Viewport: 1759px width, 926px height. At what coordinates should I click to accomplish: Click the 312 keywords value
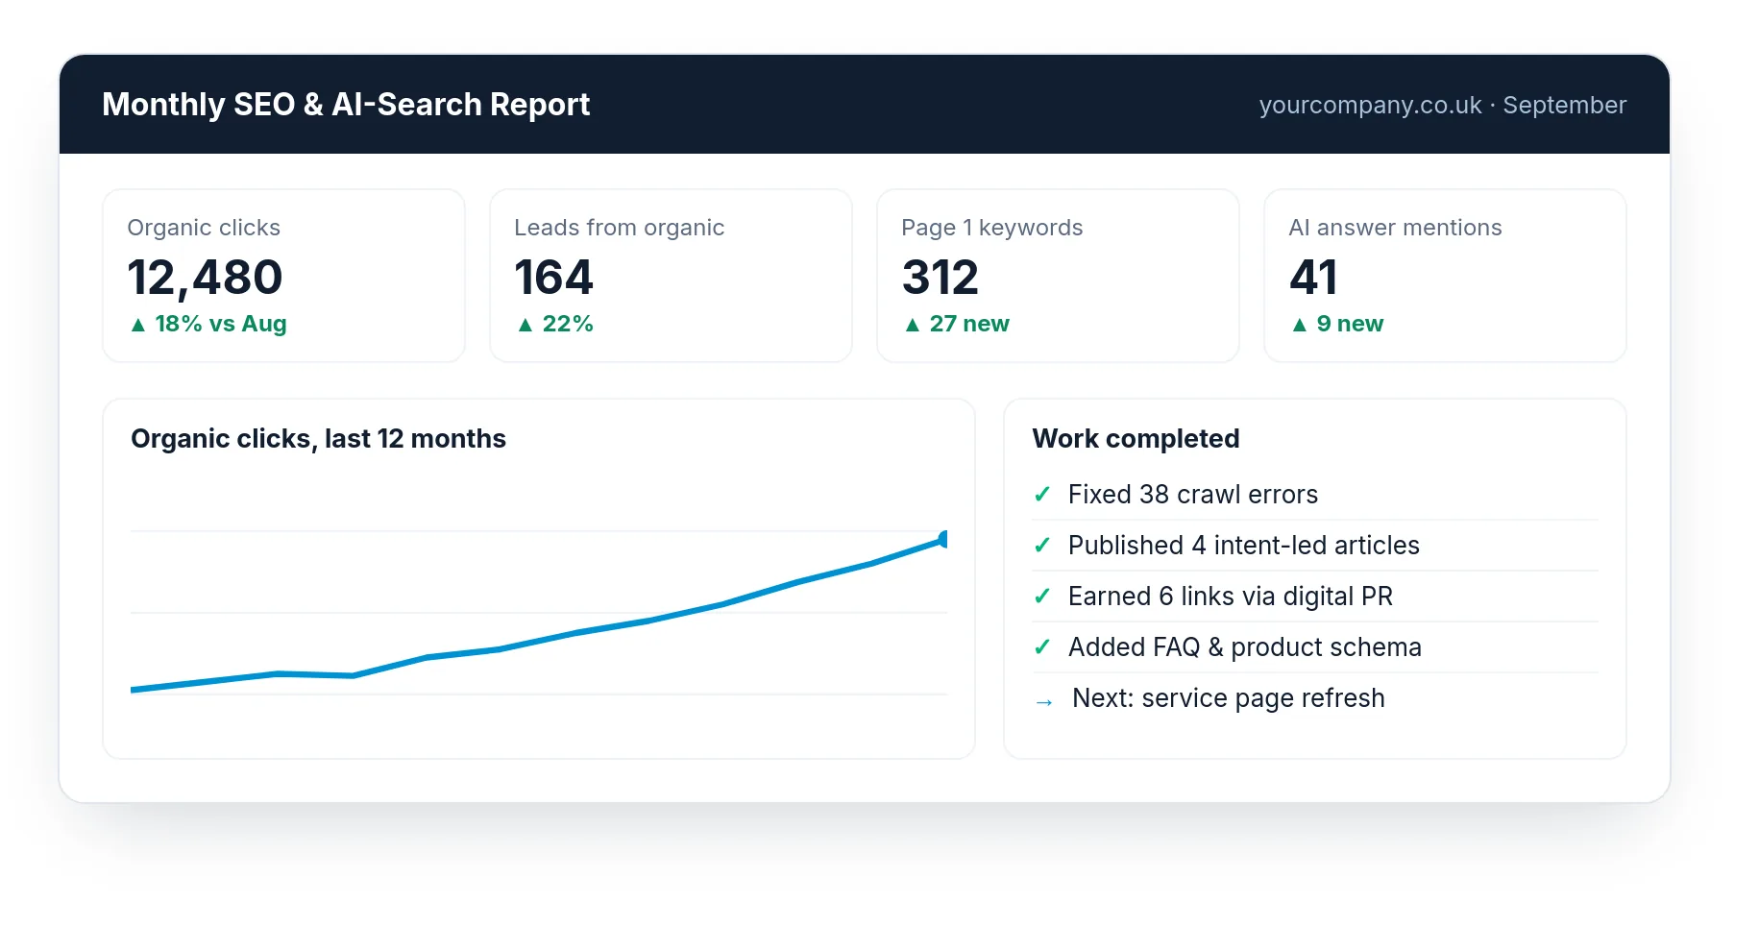click(940, 278)
